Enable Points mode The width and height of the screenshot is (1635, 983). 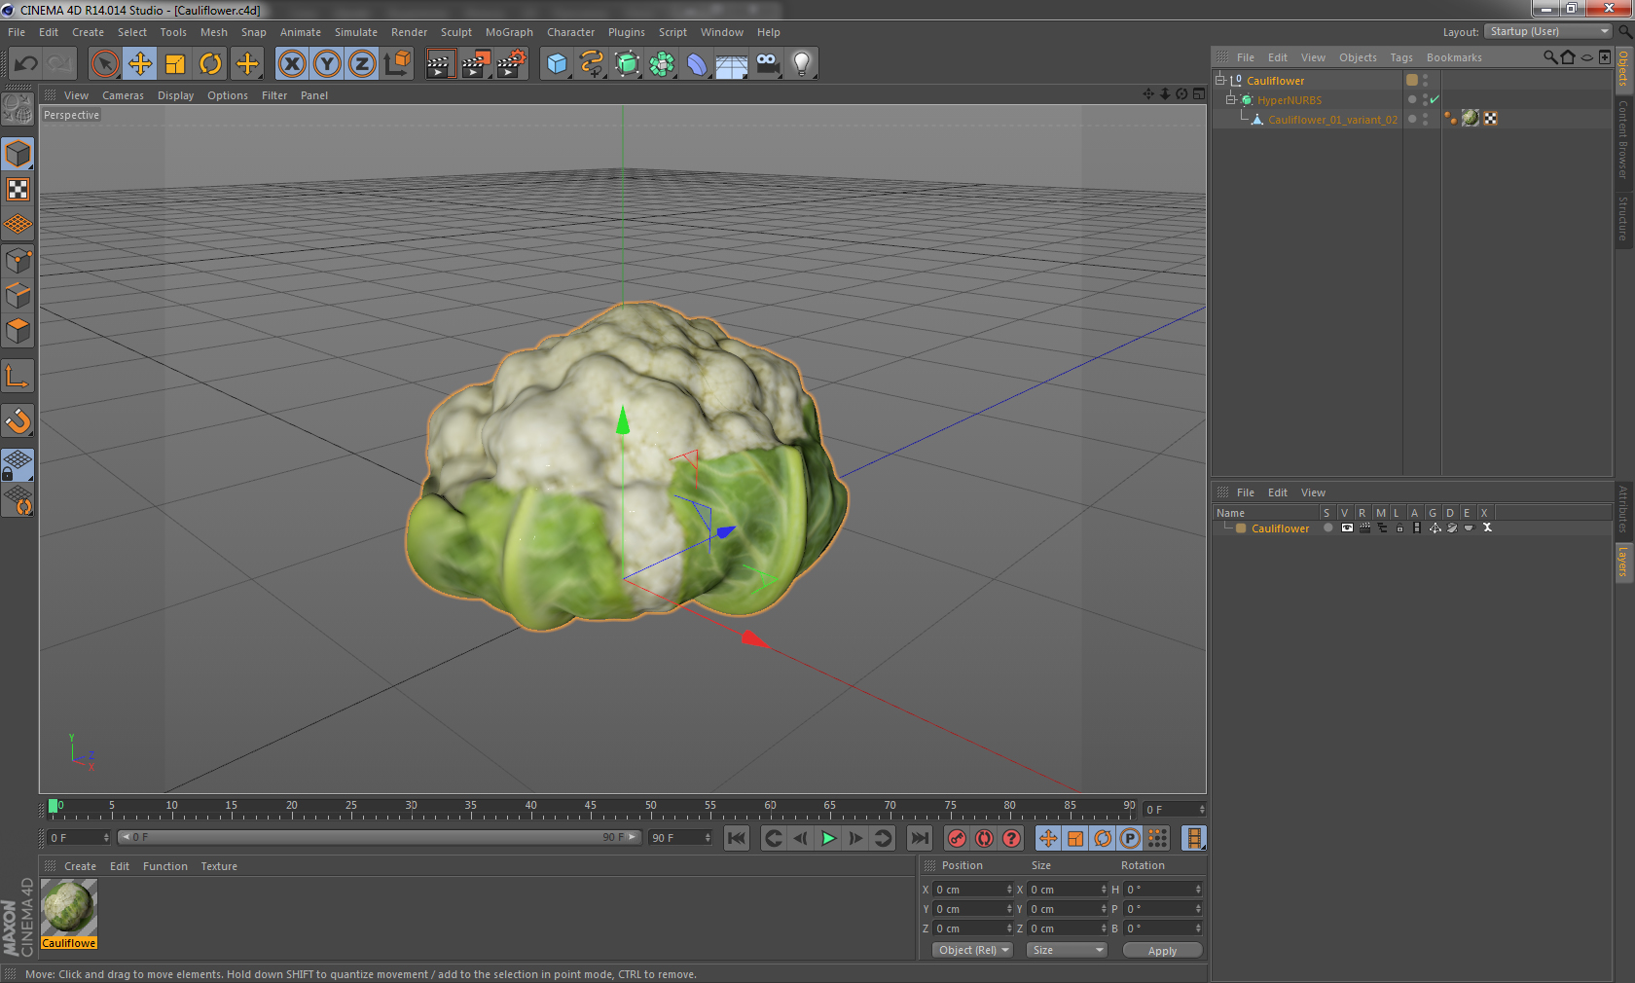(x=18, y=260)
